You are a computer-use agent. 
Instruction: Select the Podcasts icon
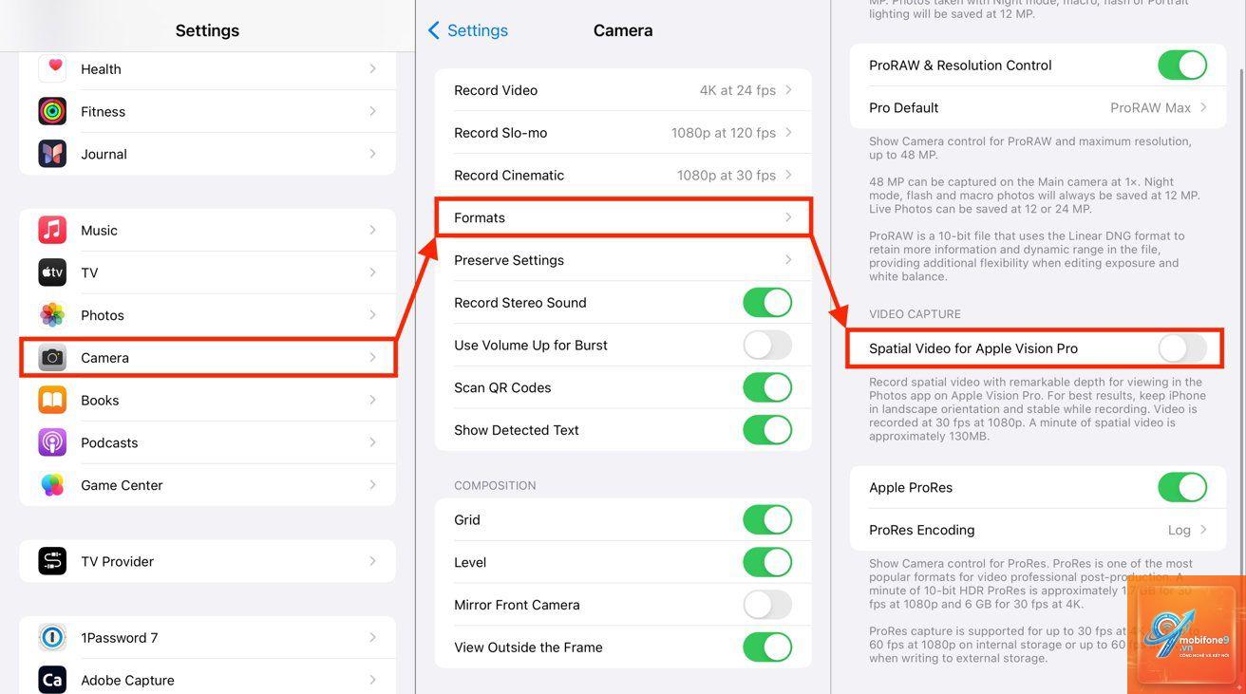(52, 442)
